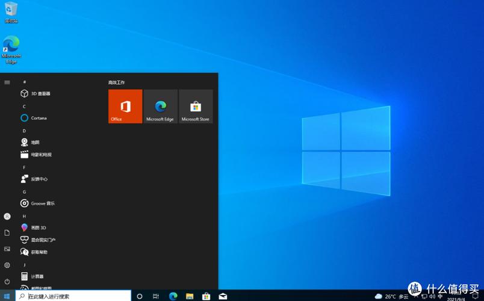
Task: Open 3D 查看器 from the app list
Action: (x=40, y=93)
